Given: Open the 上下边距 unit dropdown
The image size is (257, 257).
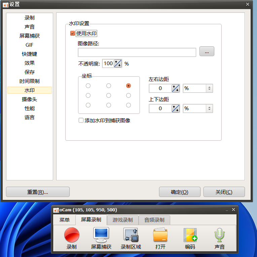Looking at the screenshot, I should click(x=198, y=109).
